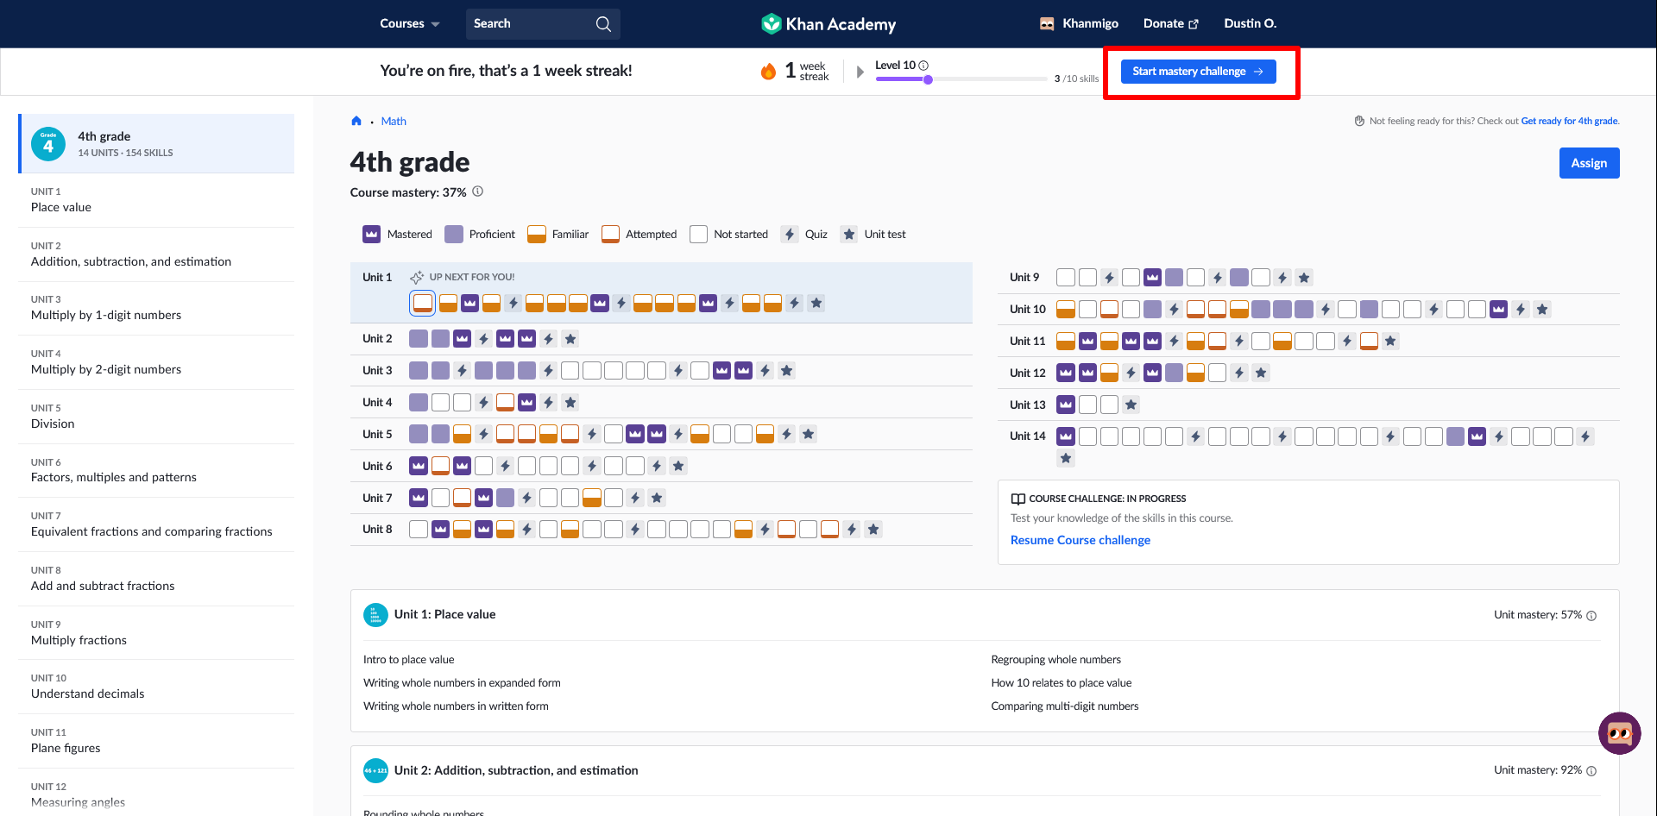Click the search magnifier icon
The width and height of the screenshot is (1657, 816).
click(x=603, y=24)
